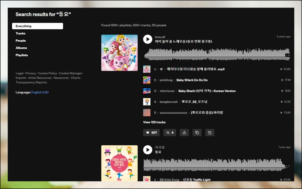Open the 지석영 playlist cover art

pos(120,163)
